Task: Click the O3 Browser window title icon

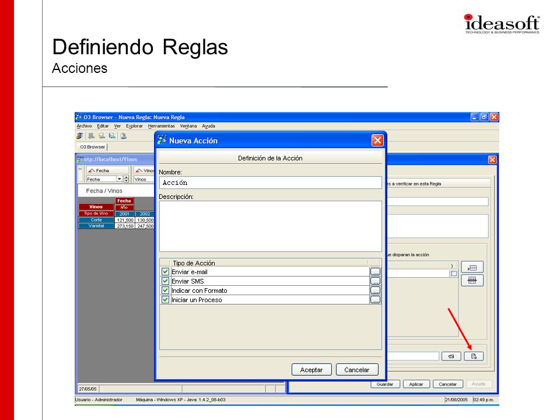Action: tap(79, 117)
